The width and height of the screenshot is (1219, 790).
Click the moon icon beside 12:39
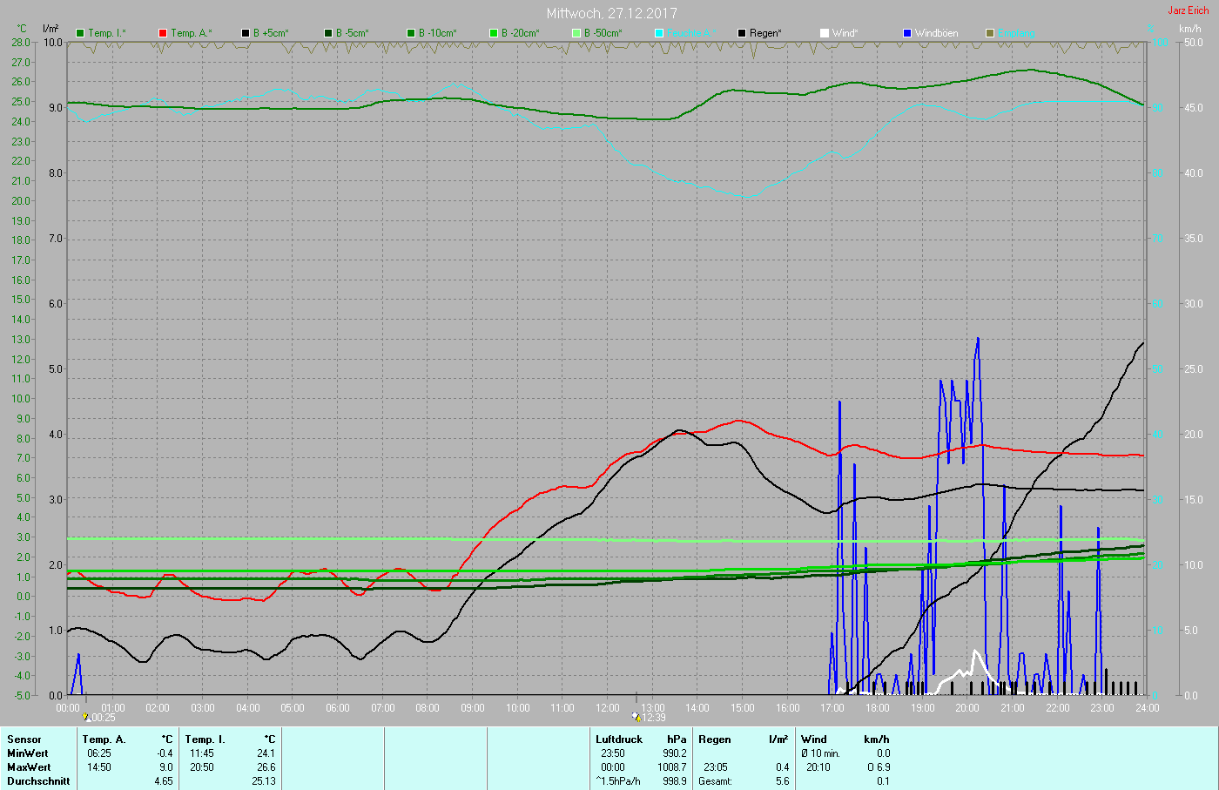click(636, 718)
